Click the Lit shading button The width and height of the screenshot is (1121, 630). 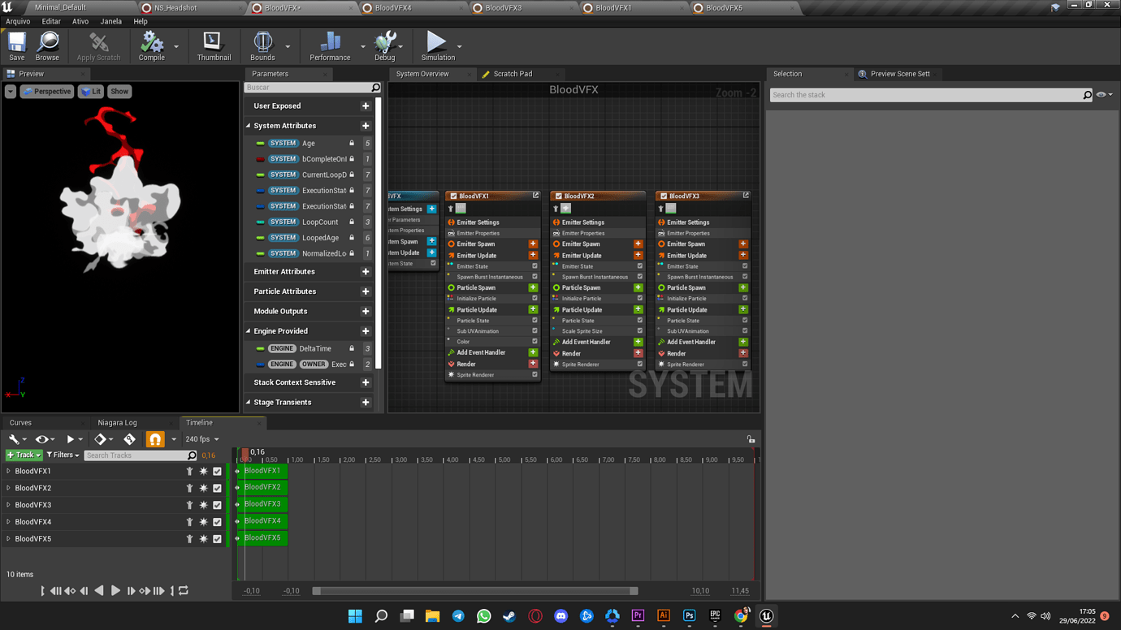[91, 91]
